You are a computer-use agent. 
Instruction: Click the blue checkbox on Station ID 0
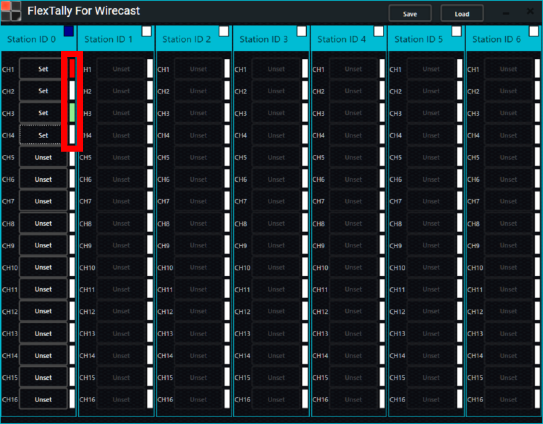click(69, 31)
